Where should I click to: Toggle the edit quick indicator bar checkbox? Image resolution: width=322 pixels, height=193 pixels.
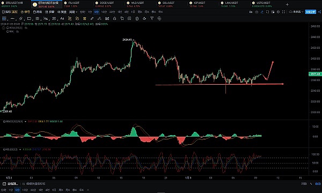click(24, 184)
